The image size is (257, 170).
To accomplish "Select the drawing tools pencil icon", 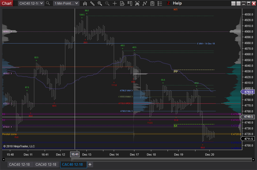I will tap(92, 3).
